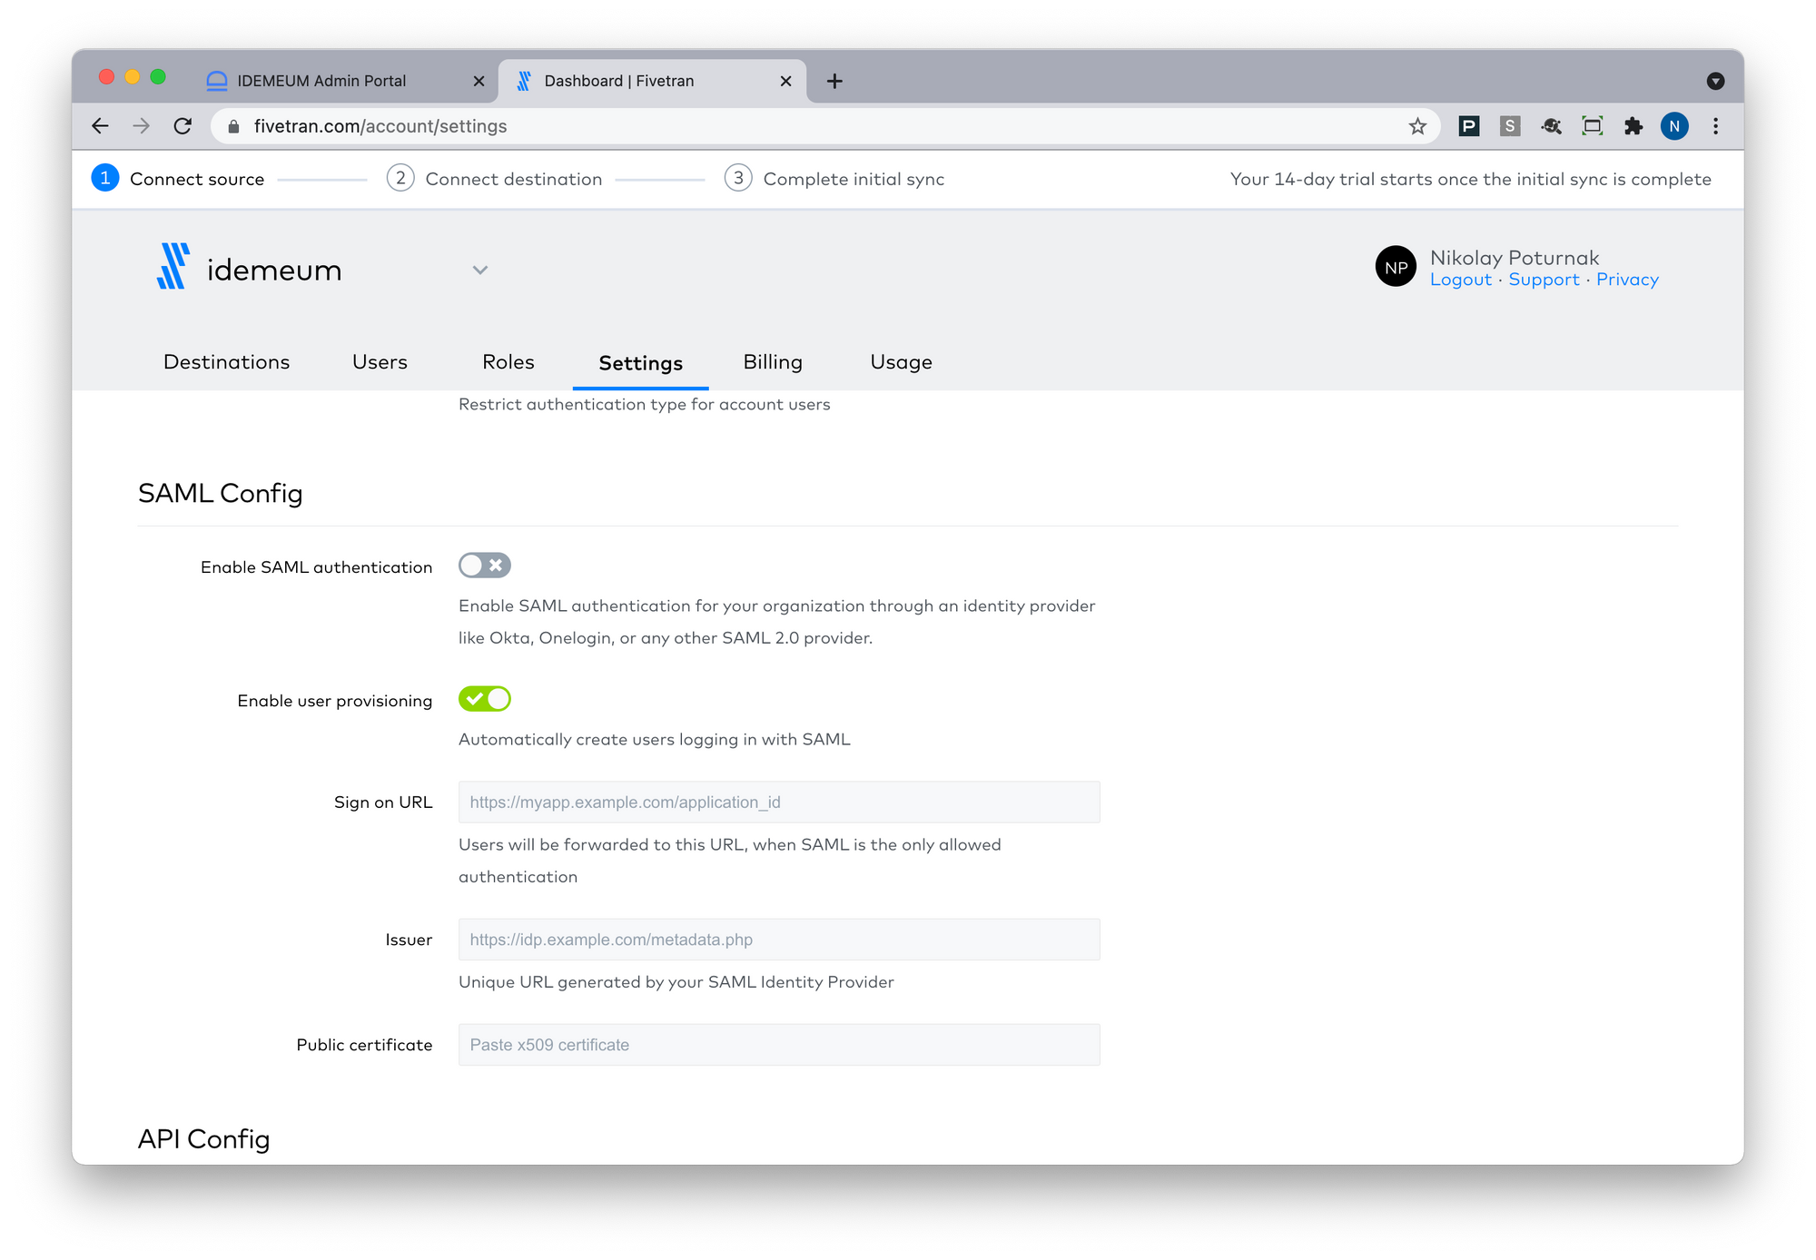
Task: Expand the idemeum account dropdown chevron
Action: point(480,270)
